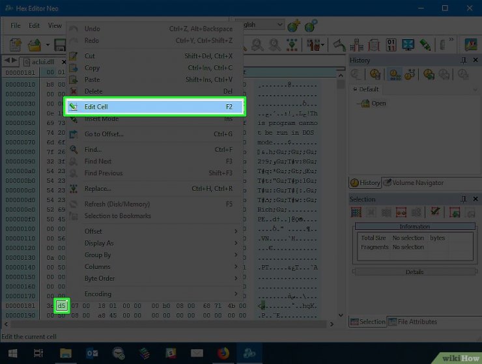Collapse the Default history branch
Screen dimensions: 482x364
coord(355,89)
